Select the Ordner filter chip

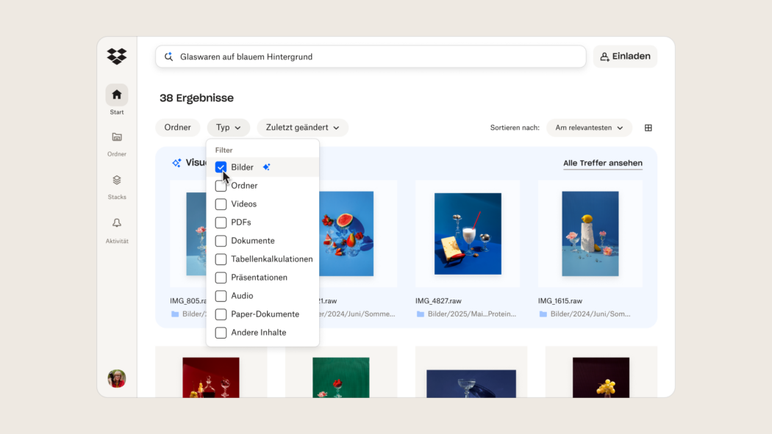pyautogui.click(x=177, y=128)
